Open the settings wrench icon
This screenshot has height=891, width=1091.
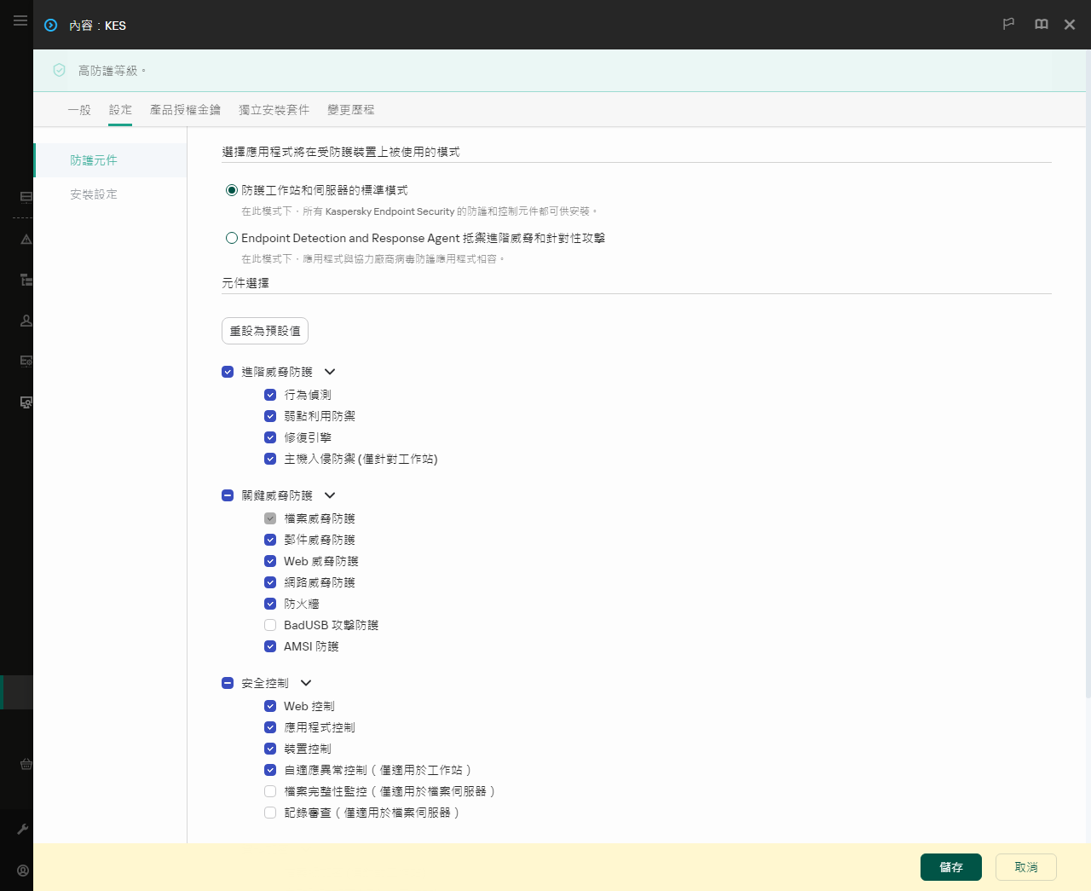point(24,828)
